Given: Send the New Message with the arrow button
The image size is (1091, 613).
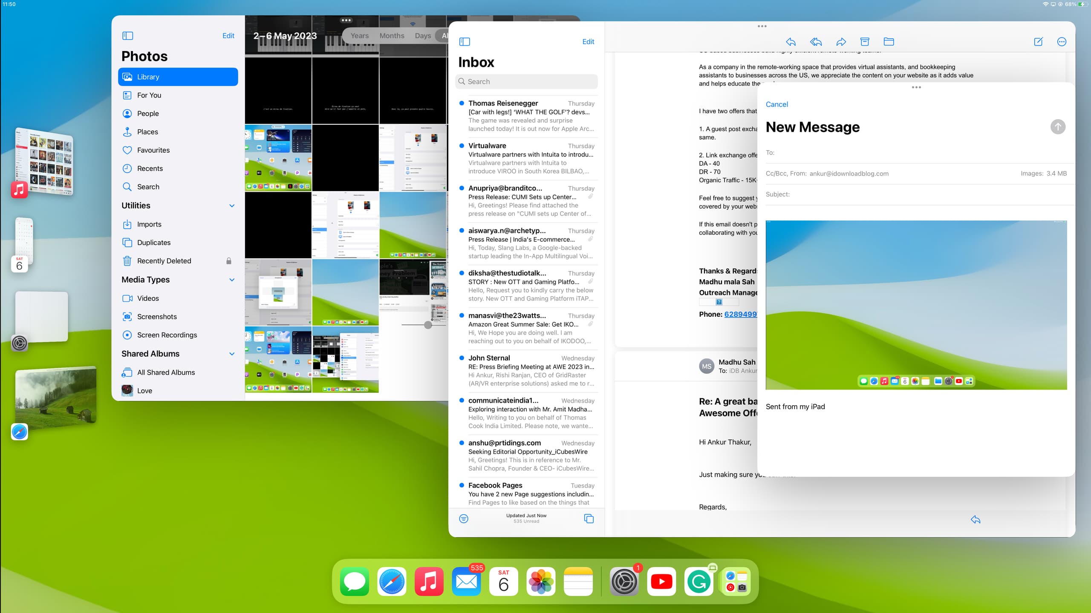Looking at the screenshot, I should click(x=1057, y=127).
